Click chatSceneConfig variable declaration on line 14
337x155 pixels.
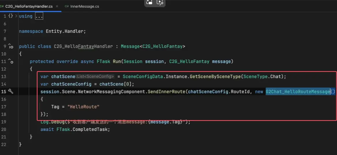coord(71,84)
